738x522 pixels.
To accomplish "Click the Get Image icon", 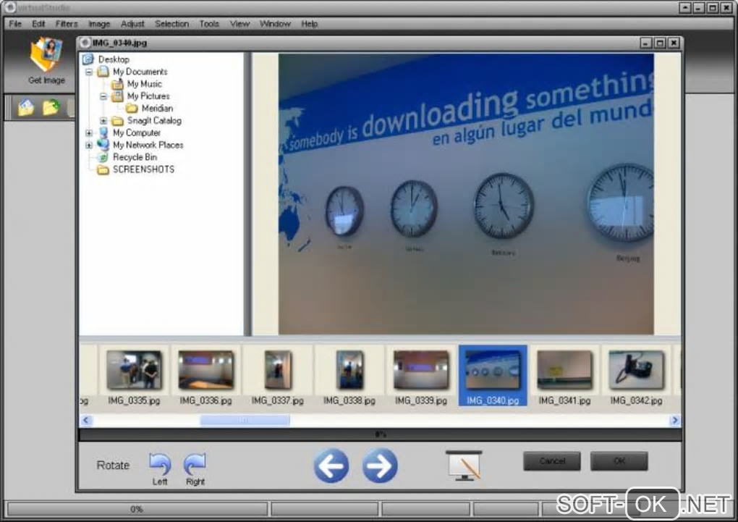I will 46,54.
